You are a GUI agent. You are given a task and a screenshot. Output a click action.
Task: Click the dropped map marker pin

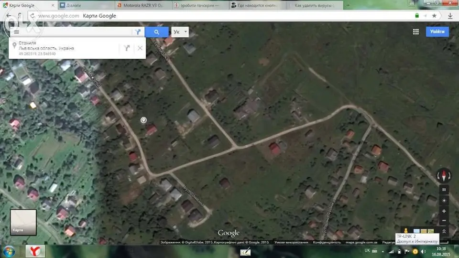pos(143,120)
